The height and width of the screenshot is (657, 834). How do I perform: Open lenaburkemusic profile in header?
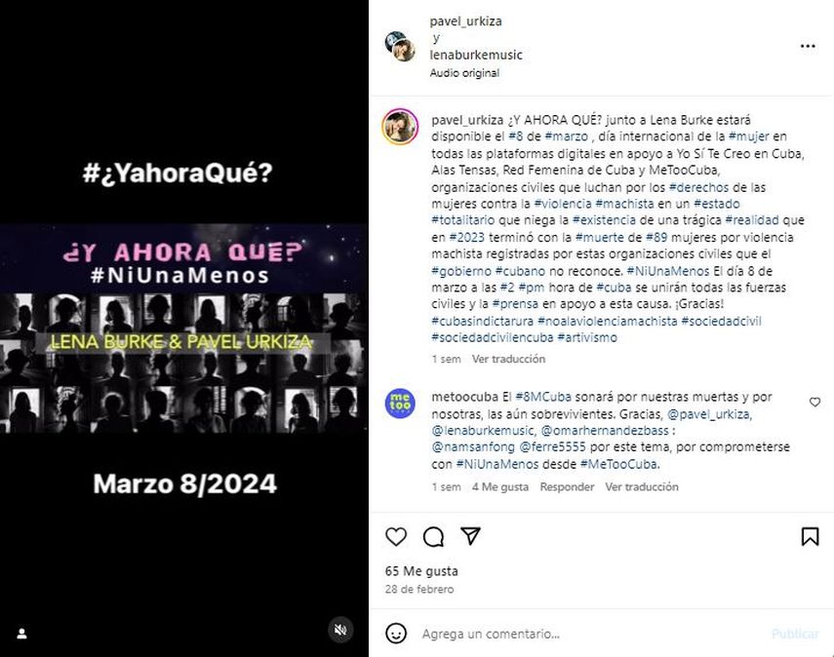[x=475, y=55]
